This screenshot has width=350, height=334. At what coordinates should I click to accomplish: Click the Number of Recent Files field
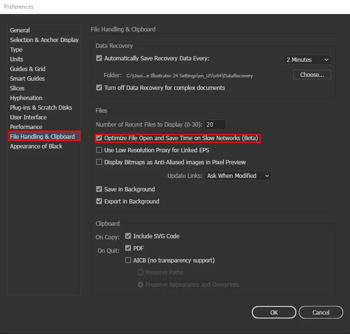(x=215, y=124)
